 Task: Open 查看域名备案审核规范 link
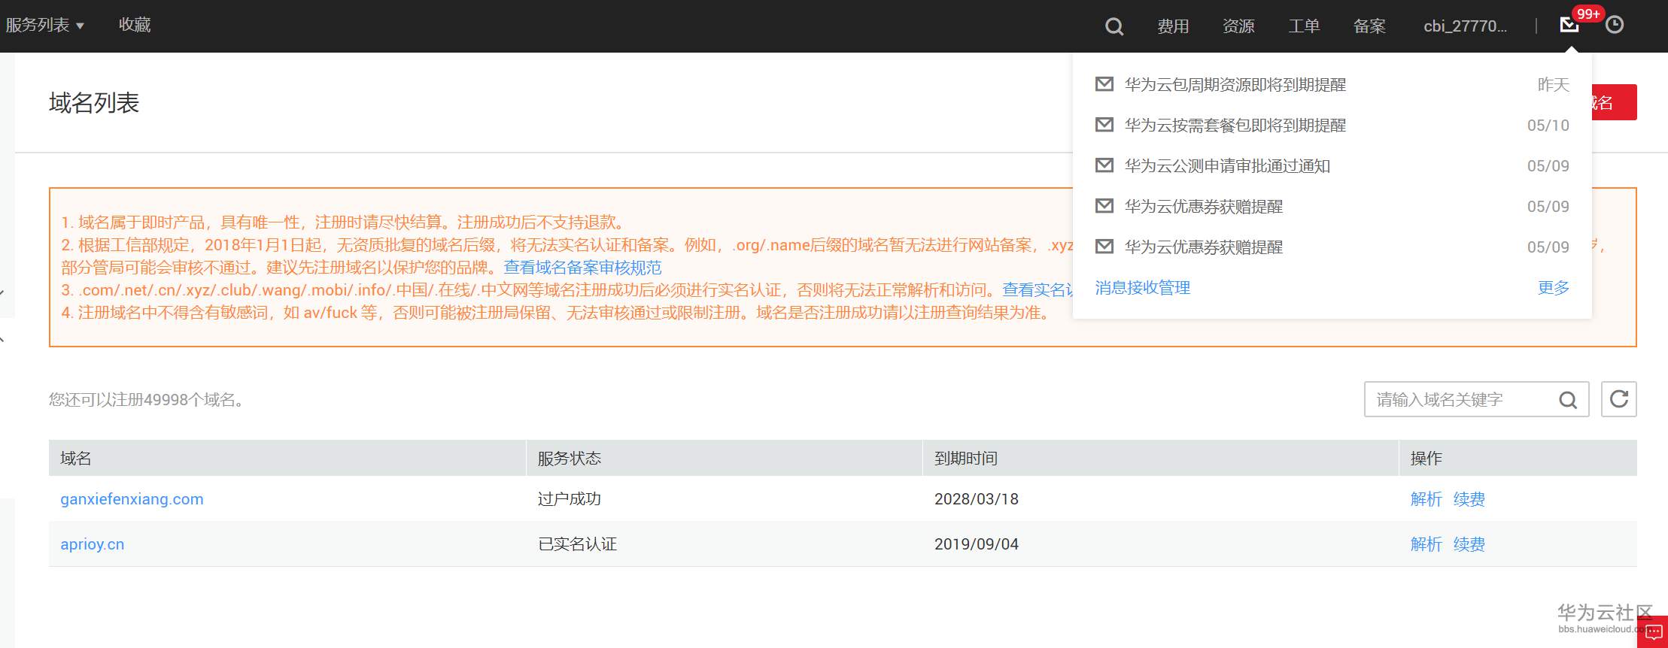582,268
